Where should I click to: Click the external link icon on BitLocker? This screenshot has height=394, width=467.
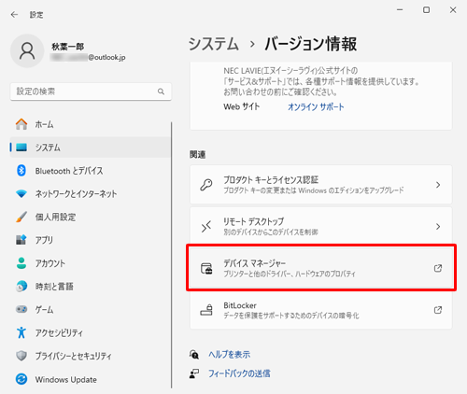[x=438, y=310]
